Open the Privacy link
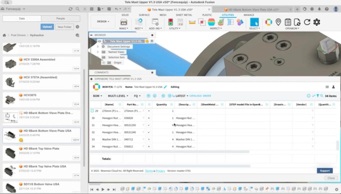 160,171
